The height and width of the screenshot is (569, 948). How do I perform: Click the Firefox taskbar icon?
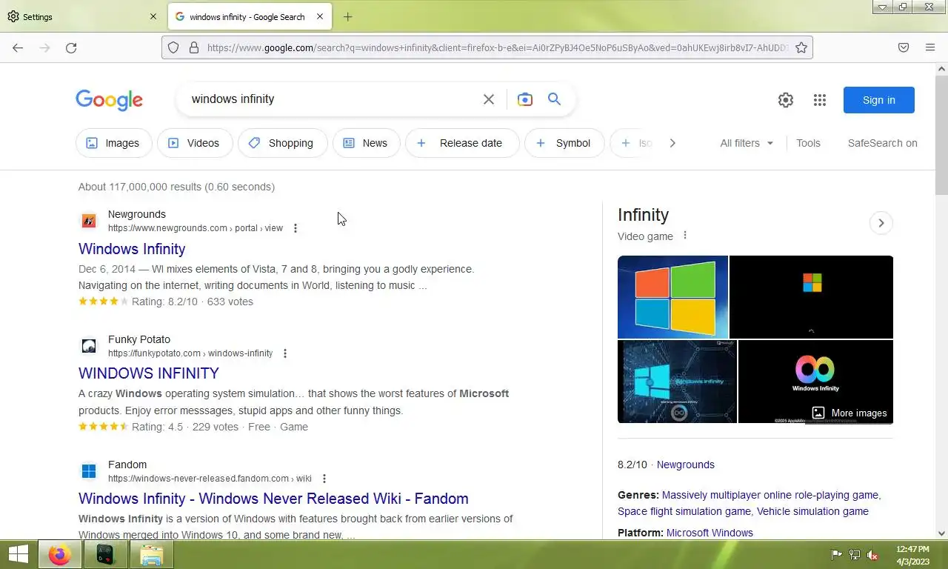(60, 554)
